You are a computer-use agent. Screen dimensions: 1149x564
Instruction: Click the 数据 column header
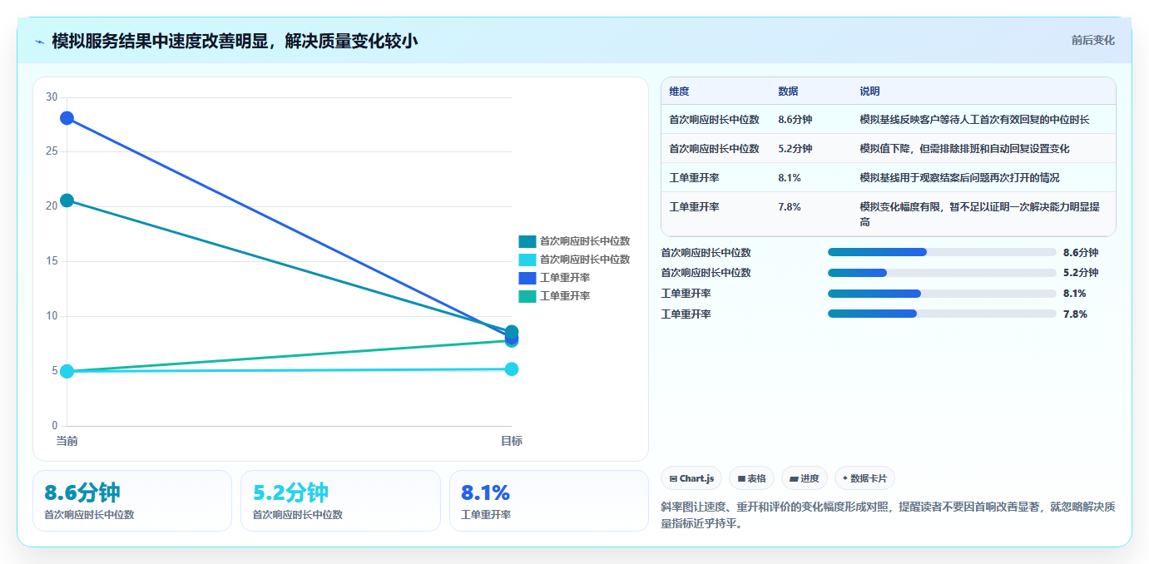[x=788, y=92]
